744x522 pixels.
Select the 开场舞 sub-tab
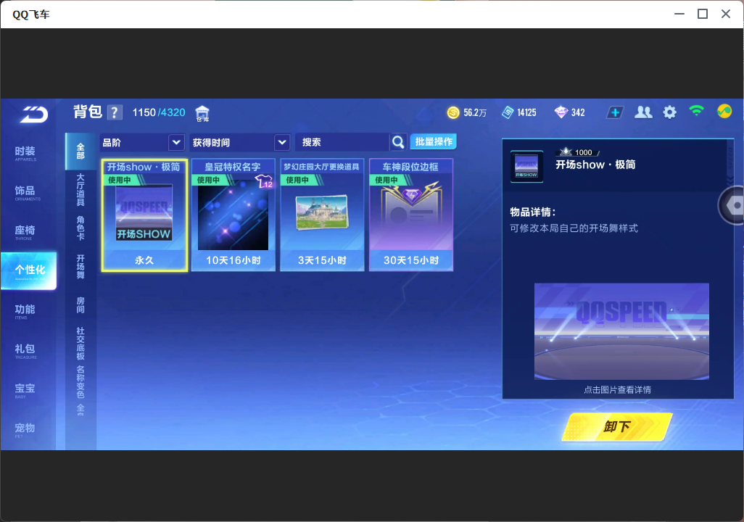[x=80, y=267]
